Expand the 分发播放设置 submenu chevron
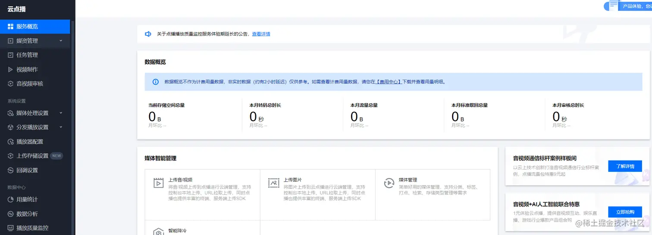This screenshot has height=235, width=652. (x=61, y=127)
